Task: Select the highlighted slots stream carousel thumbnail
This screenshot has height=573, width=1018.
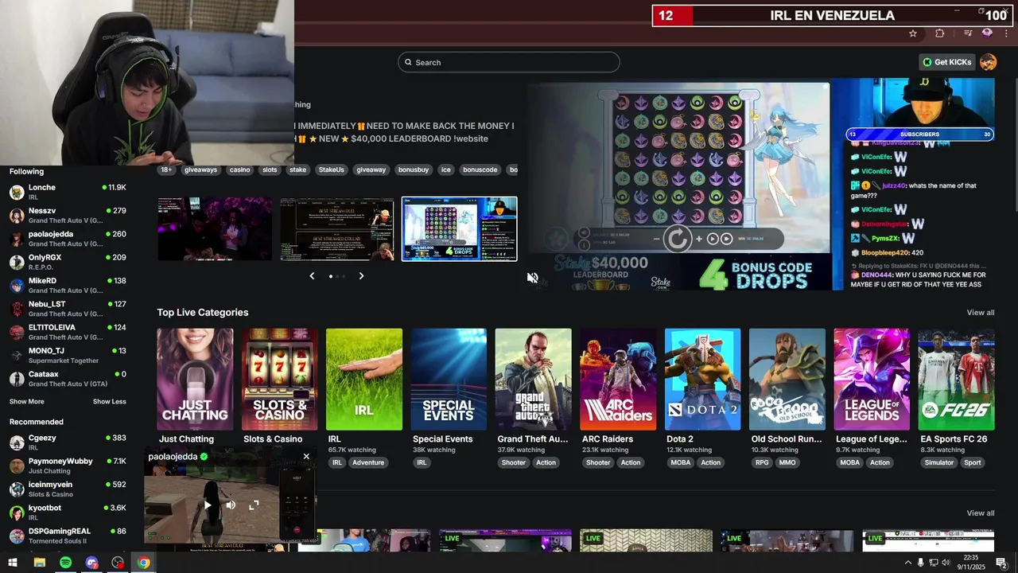Action: point(460,229)
